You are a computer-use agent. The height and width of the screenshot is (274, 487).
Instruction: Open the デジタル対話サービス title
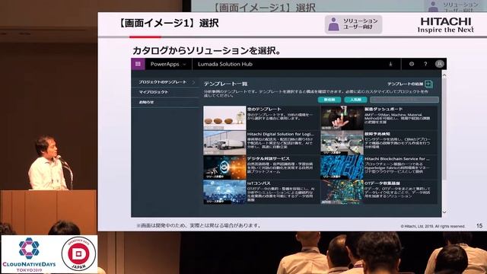coord(269,159)
